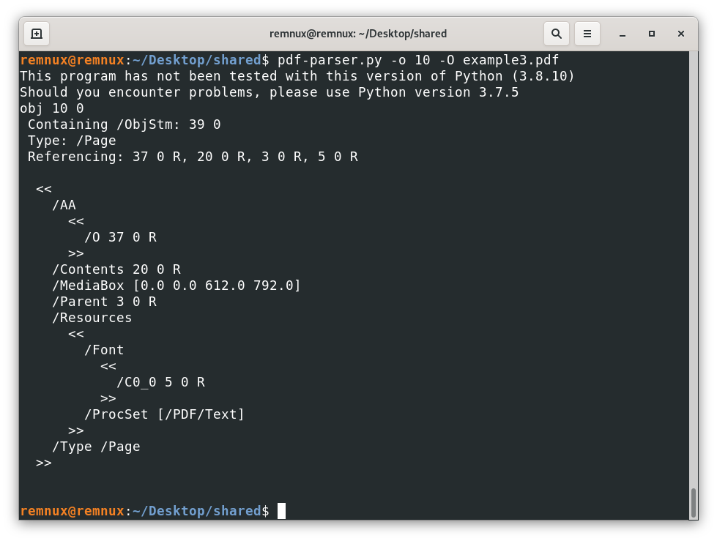717x541 pixels.
Task: Click the vertical scrollbar thumb
Action: tap(693, 502)
